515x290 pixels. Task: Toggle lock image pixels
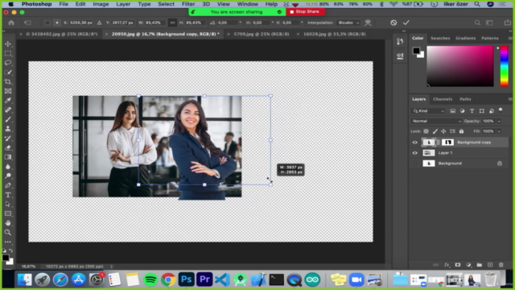(435, 131)
